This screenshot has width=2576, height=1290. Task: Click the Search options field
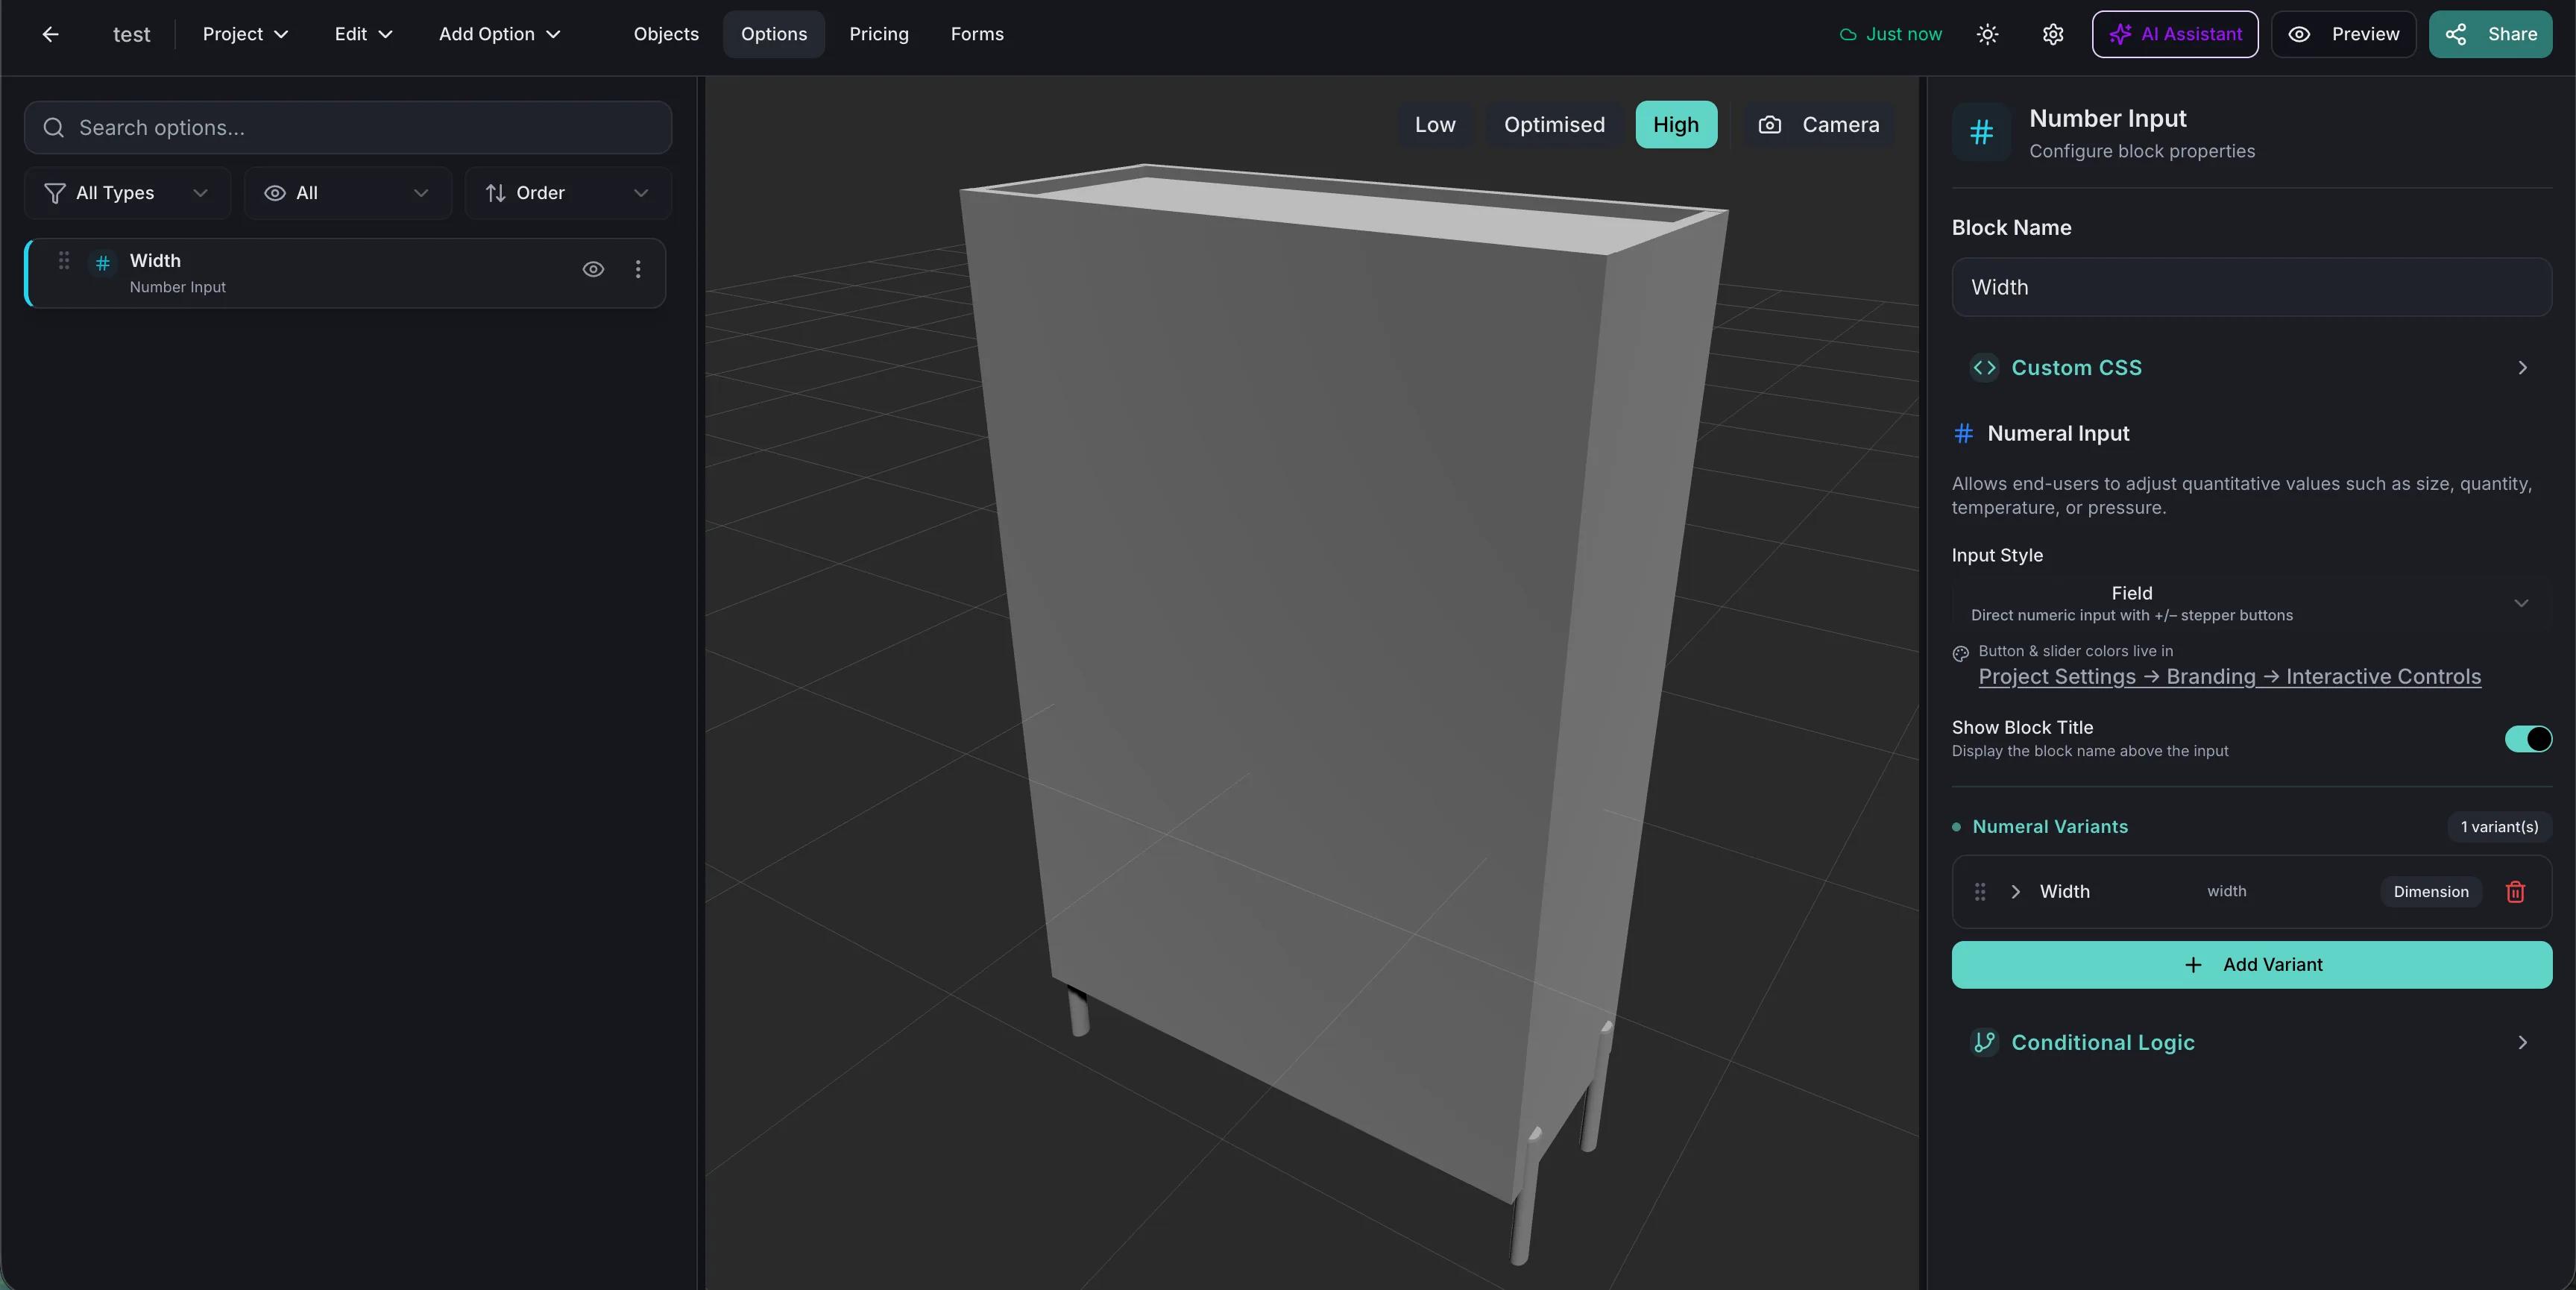[348, 128]
